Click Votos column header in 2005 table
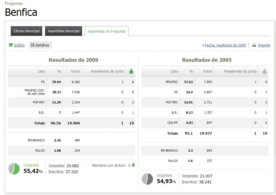This screenshot has height=195, width=276. [207, 71]
